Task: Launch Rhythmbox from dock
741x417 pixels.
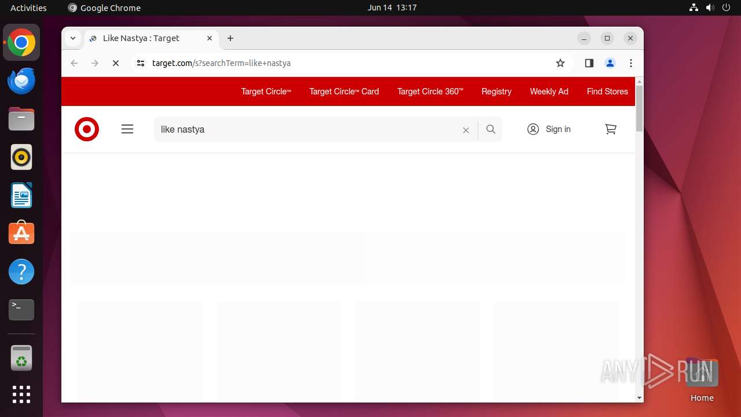Action: 21,157
